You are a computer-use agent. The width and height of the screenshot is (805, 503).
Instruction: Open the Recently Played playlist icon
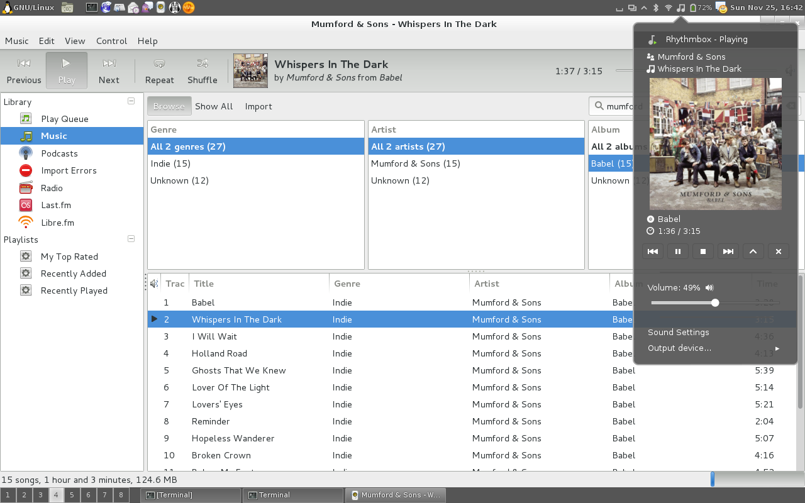[26, 290]
